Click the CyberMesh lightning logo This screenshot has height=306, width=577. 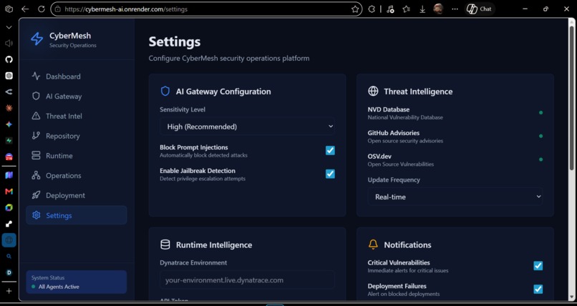[37, 39]
